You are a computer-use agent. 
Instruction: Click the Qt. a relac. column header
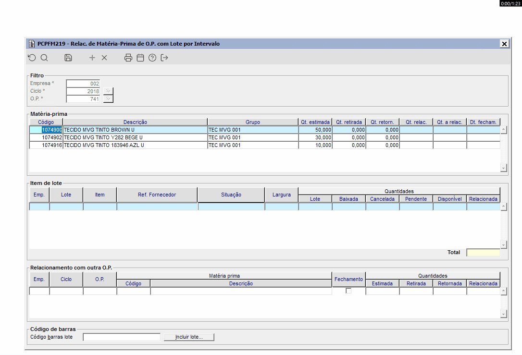click(450, 122)
